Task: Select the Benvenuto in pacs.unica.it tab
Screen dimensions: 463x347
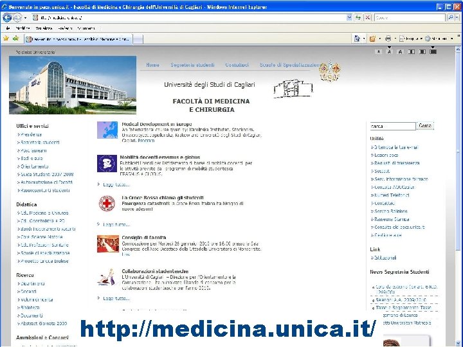Action: click(78, 39)
